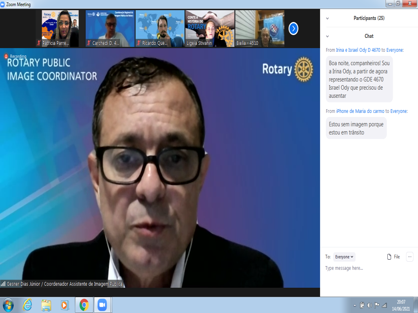418x313 pixels.
Task: Select Ligeia Stivanin's video thumbnail
Action: (210, 29)
